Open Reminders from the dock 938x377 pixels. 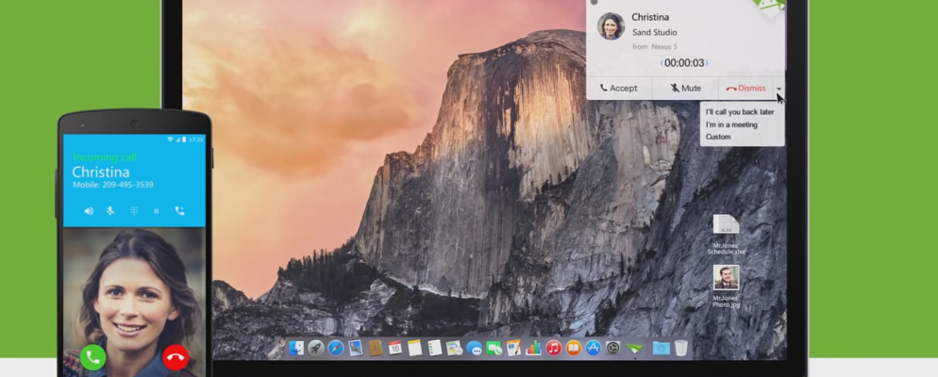click(x=435, y=348)
